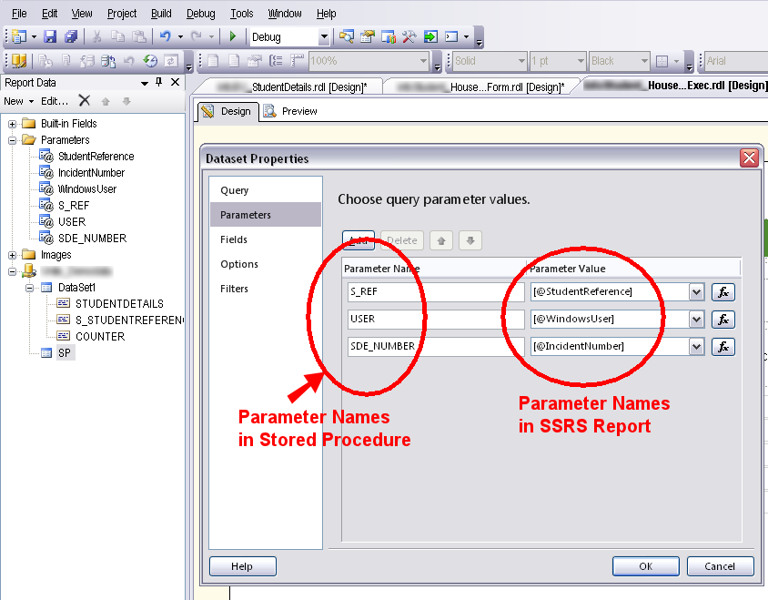Select the Fields page in Dataset Properties
Screen dimensions: 768x600
(234, 239)
